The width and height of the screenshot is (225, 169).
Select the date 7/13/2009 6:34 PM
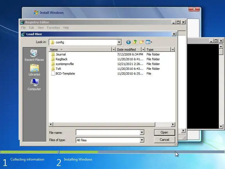130,54
